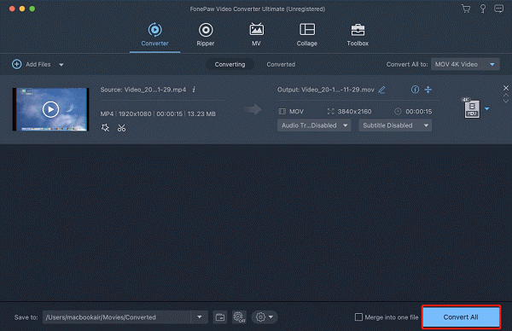
Task: Click the key register icon
Action: 483,9
